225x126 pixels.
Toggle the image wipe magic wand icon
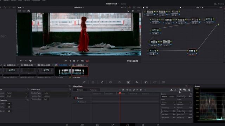(x=29, y=11)
